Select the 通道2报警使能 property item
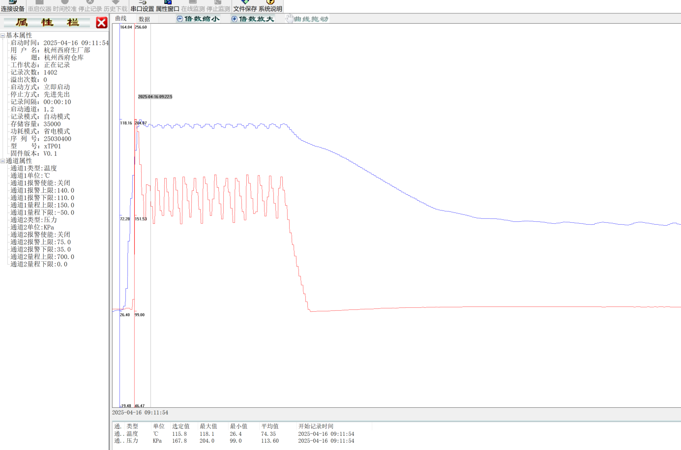 coord(40,235)
